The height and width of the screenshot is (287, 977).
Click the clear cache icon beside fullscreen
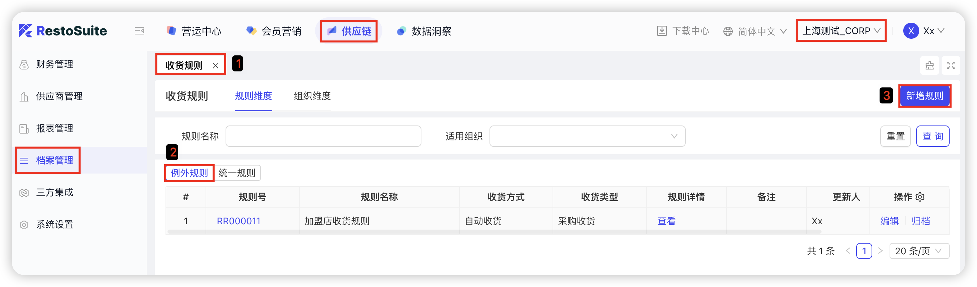pyautogui.click(x=929, y=66)
